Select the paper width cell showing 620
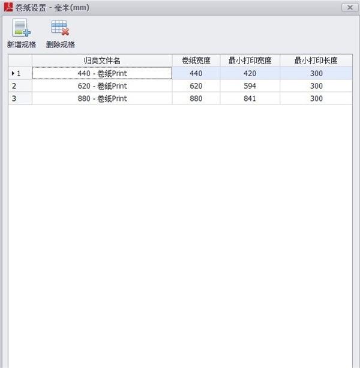This screenshot has height=368, width=360. (196, 86)
